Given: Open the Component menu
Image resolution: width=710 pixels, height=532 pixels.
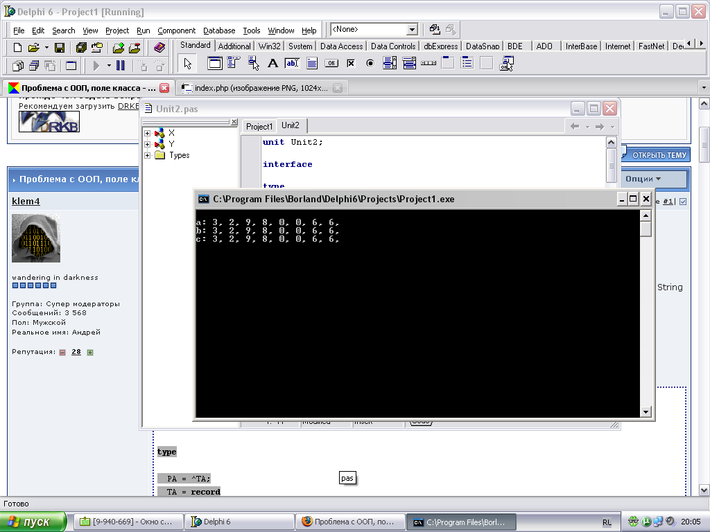Looking at the screenshot, I should tap(176, 30).
